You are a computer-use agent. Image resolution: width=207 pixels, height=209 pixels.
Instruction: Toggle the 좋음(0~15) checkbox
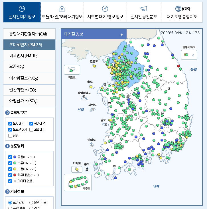click(x=10, y=157)
